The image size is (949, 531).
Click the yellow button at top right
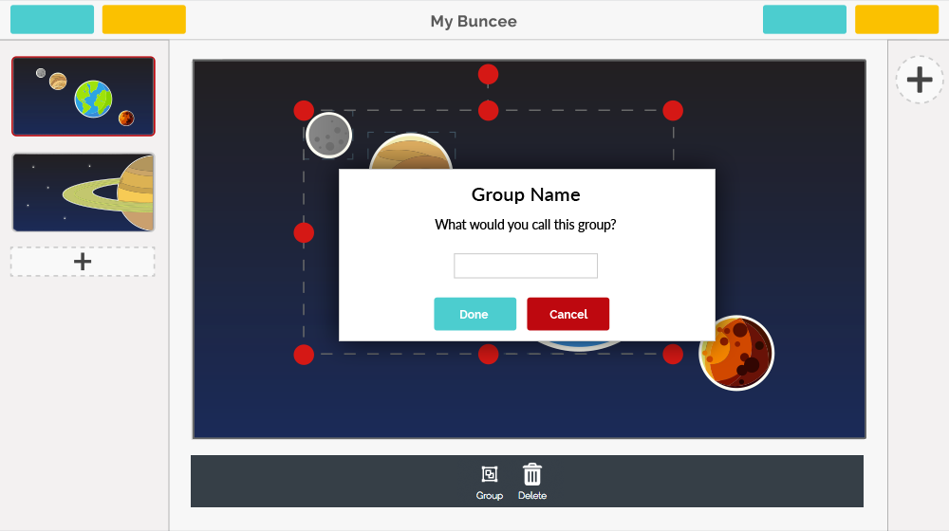pos(897,20)
